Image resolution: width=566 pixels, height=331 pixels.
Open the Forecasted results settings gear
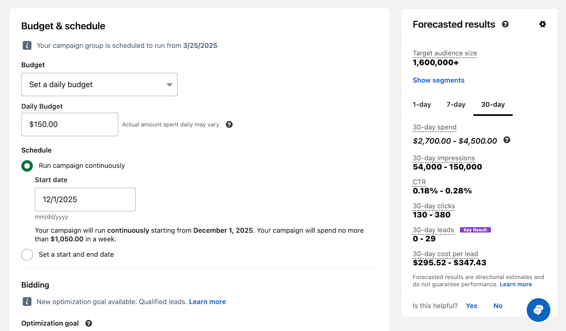tap(543, 24)
